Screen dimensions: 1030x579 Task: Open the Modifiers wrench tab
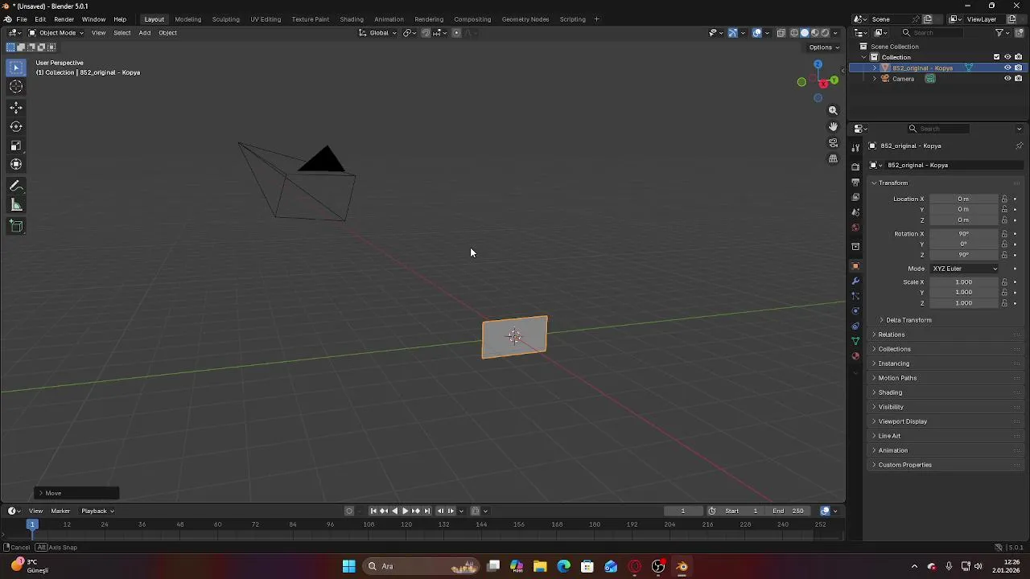pos(855,281)
